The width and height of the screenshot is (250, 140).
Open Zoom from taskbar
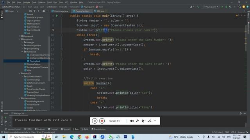pyautogui.click(x=102, y=137)
